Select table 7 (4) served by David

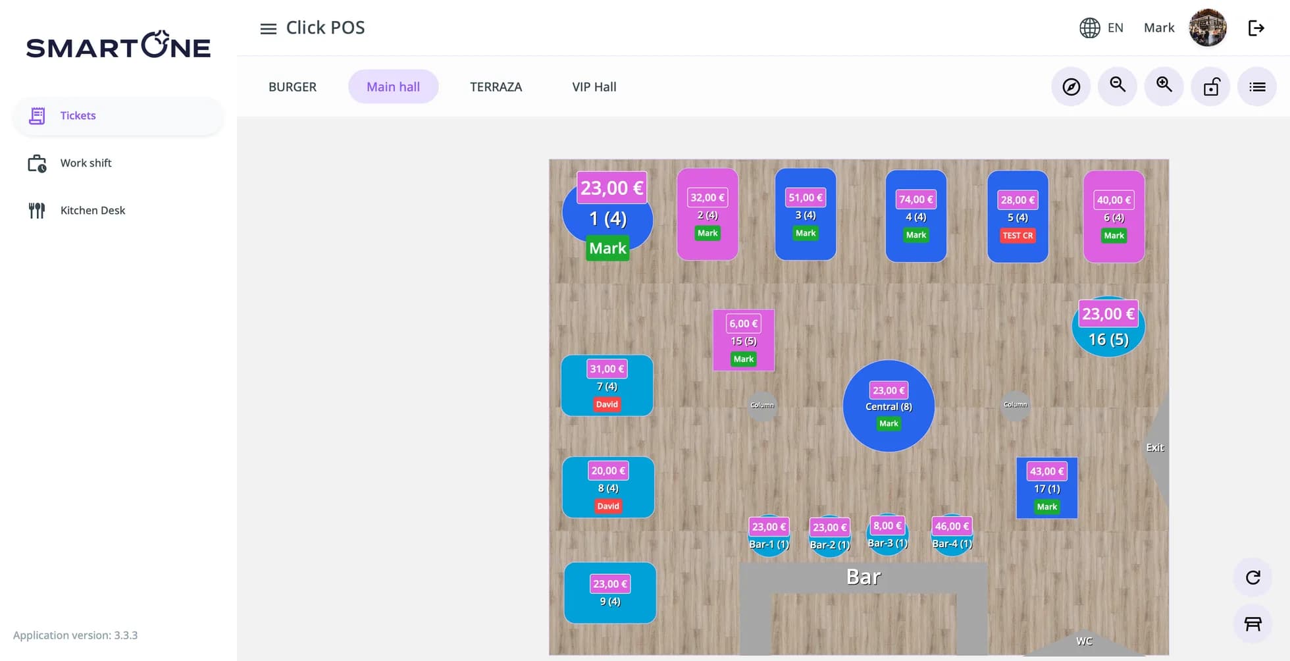(607, 386)
